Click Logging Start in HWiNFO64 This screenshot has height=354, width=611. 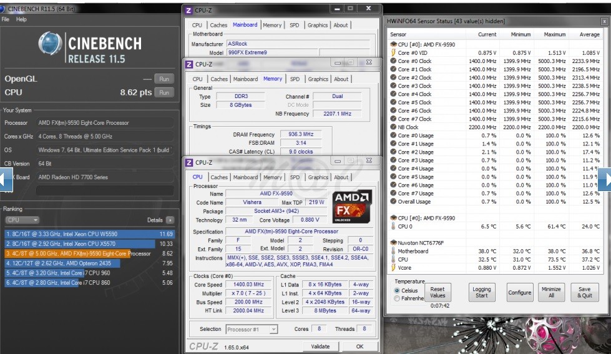coord(482,292)
